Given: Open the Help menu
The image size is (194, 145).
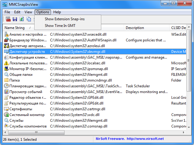Looking at the screenshot, I should [x=57, y=12].
